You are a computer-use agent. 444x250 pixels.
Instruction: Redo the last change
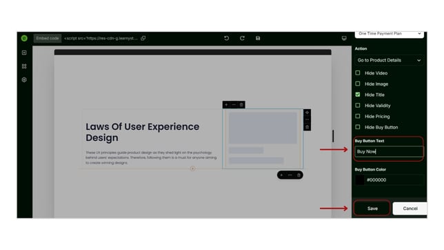[242, 38]
